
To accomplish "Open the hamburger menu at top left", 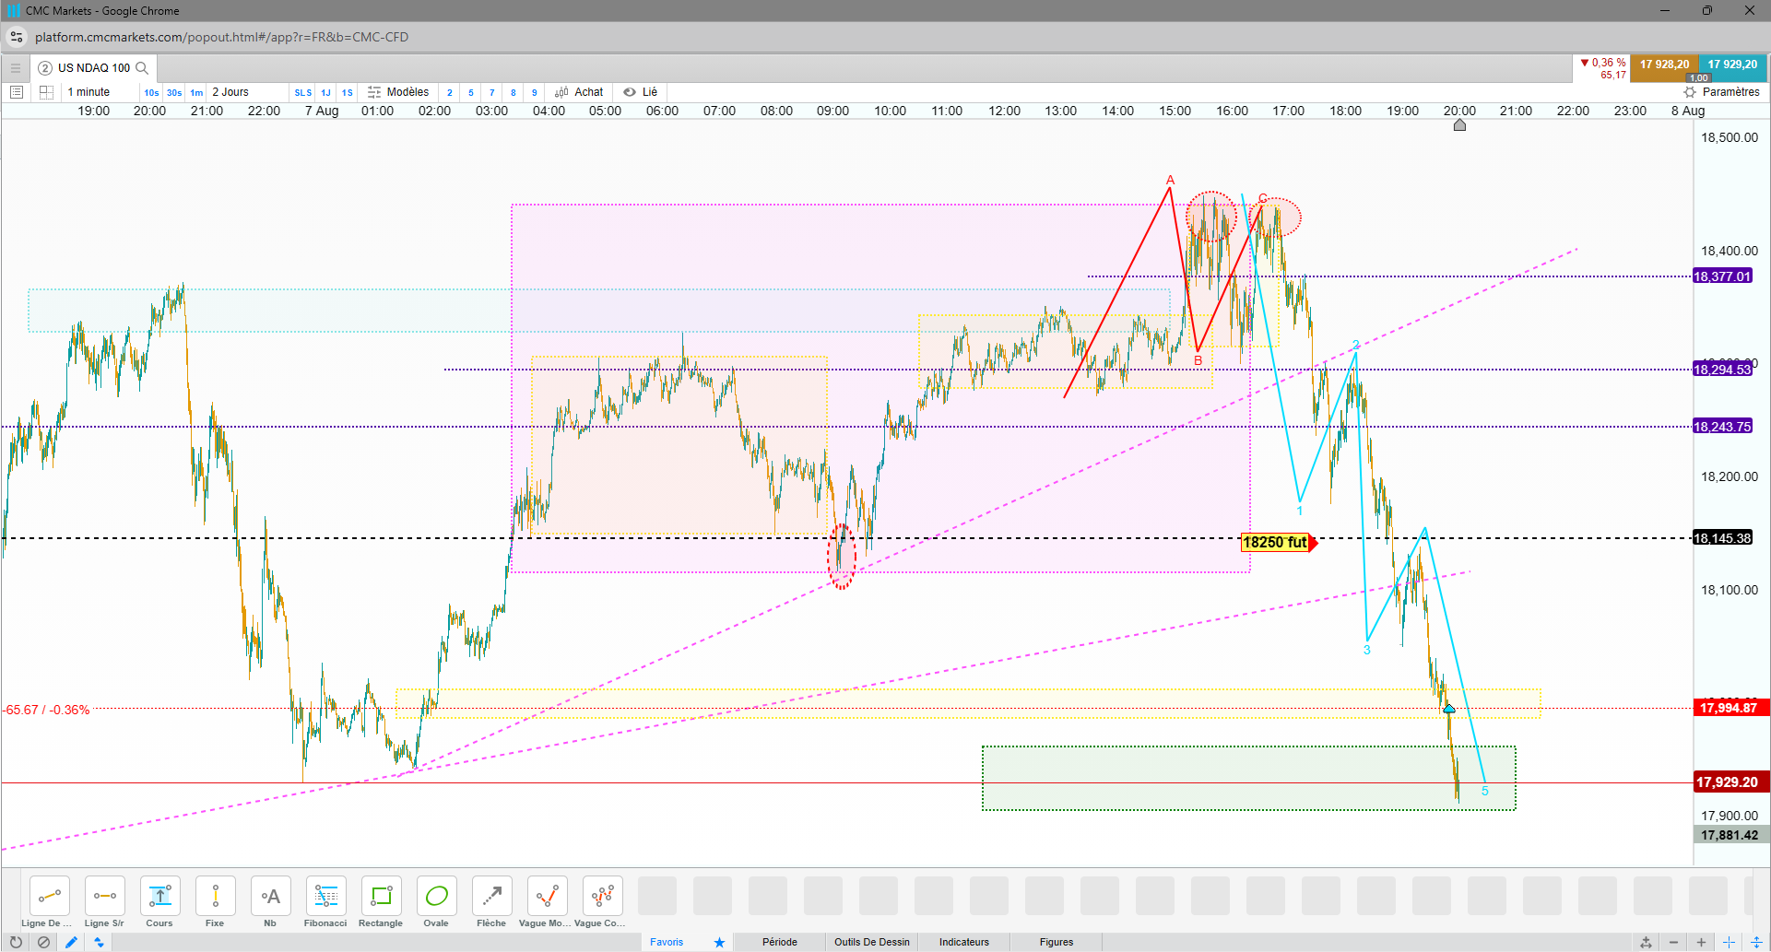I will point(16,67).
